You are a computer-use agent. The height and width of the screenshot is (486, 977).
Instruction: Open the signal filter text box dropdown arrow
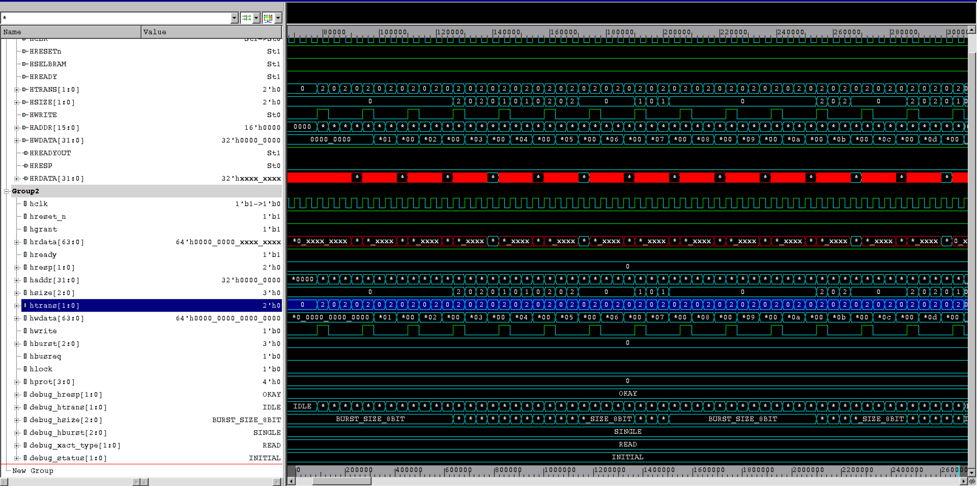point(234,18)
